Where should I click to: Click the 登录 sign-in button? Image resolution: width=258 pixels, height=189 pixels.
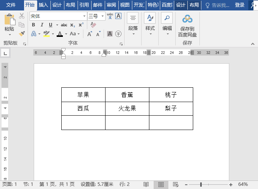(x=240, y=5)
